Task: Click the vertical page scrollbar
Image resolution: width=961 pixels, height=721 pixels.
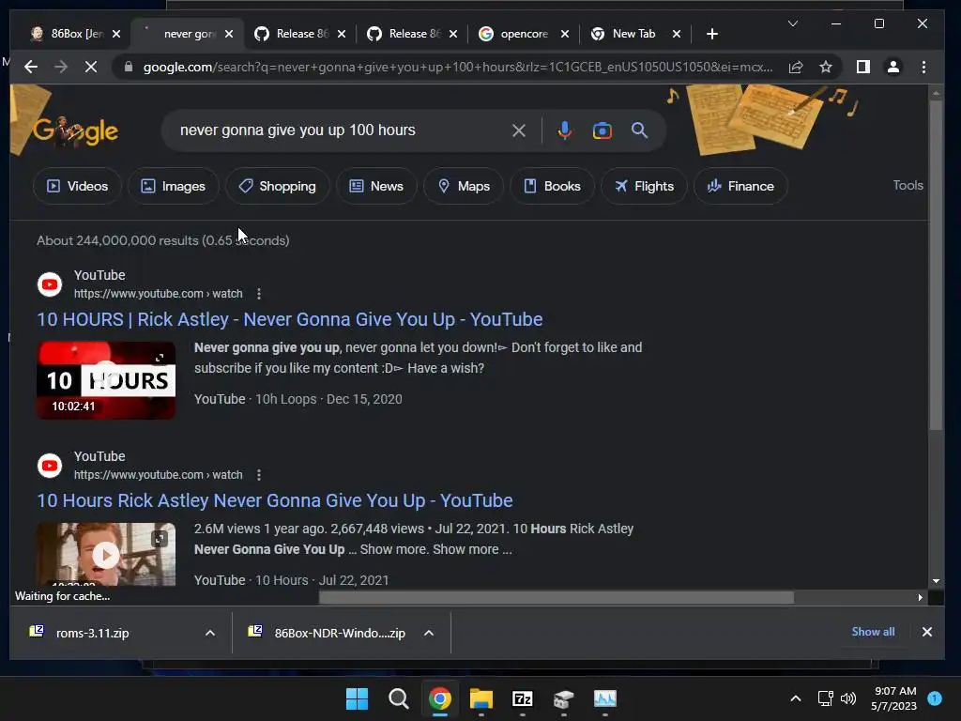Action: [x=936, y=264]
